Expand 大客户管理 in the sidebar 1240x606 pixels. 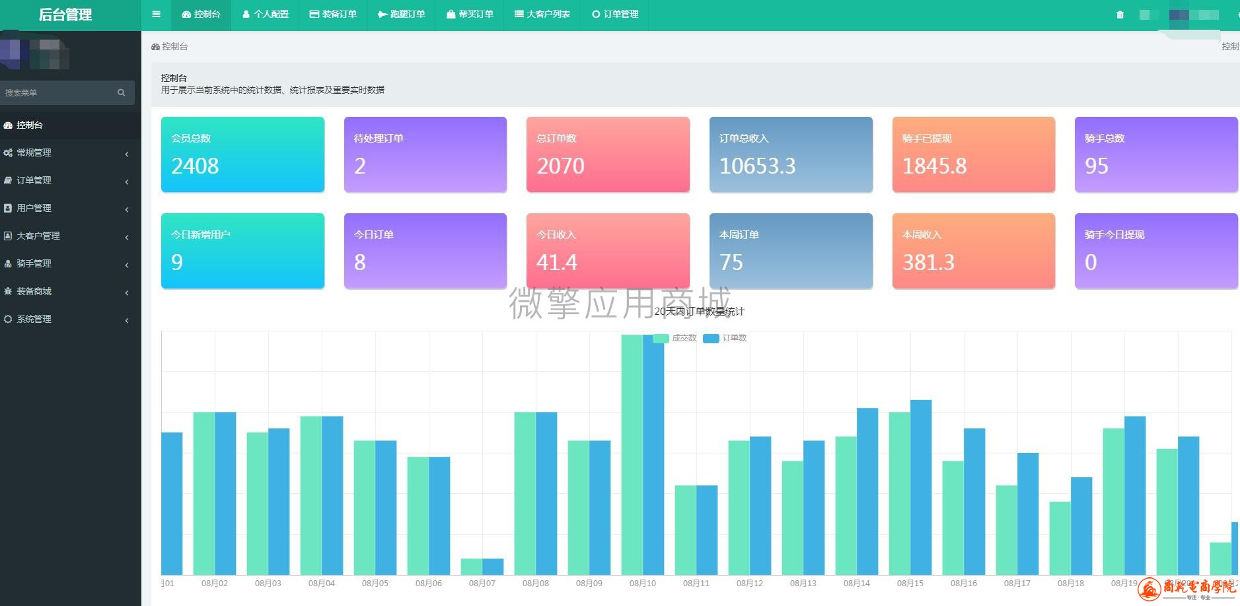point(71,236)
